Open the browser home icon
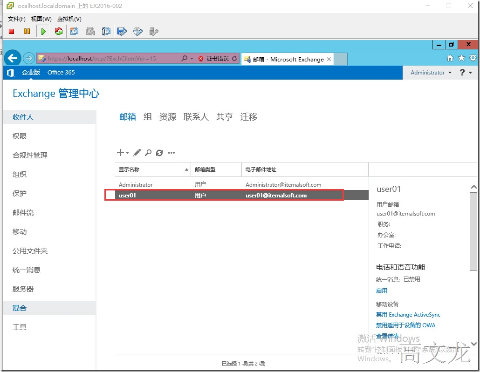 tap(450, 58)
